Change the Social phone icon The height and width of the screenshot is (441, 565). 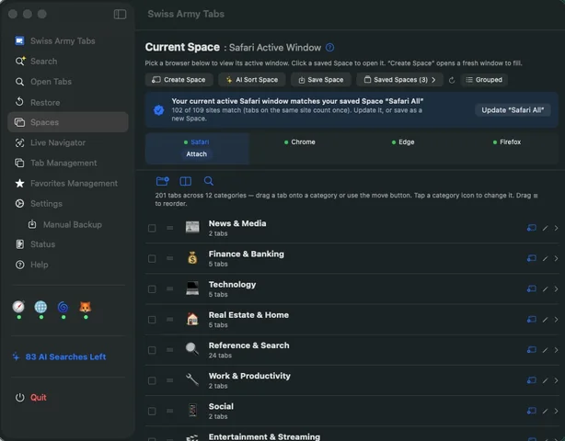click(x=192, y=410)
